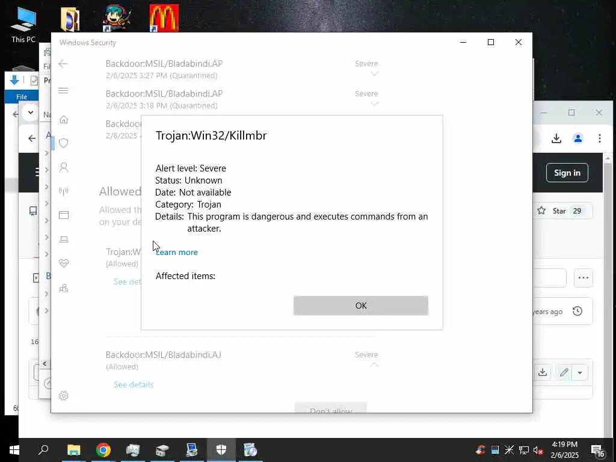Go back using Windows Security back arrow
The height and width of the screenshot is (462, 616).
[x=63, y=64]
